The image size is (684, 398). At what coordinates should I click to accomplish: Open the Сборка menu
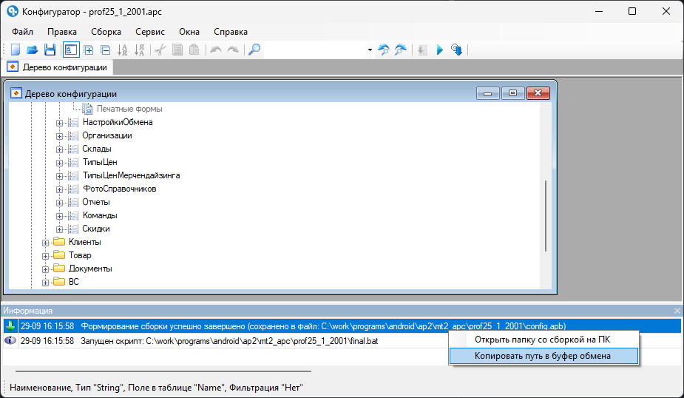tap(106, 32)
